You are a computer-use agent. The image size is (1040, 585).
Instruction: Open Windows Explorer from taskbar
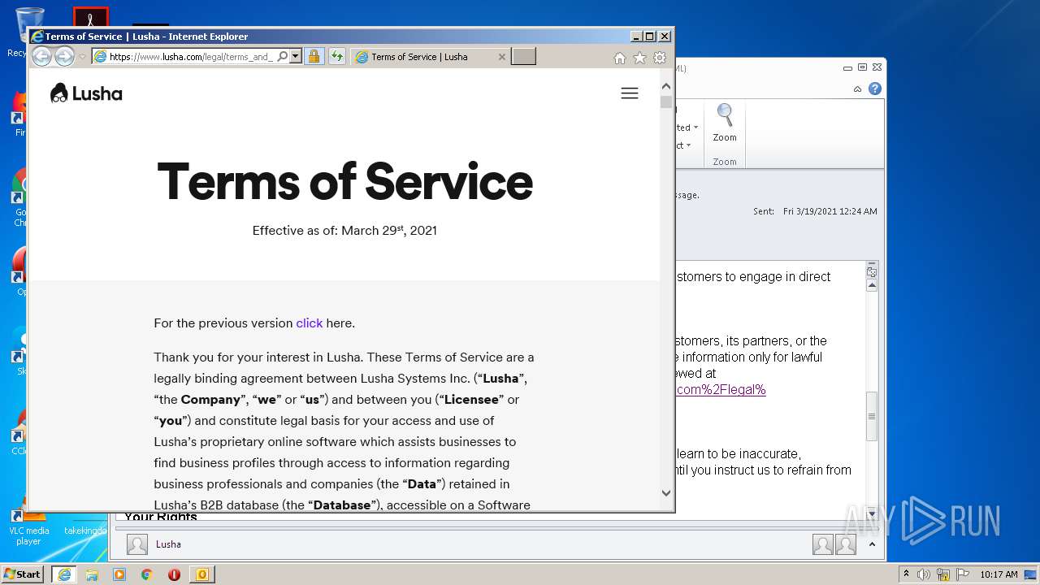92,574
